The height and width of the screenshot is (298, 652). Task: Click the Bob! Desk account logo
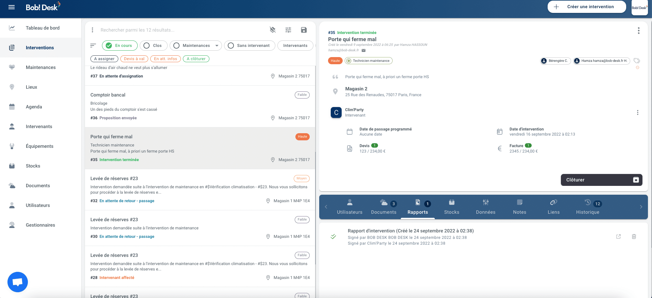point(639,7)
